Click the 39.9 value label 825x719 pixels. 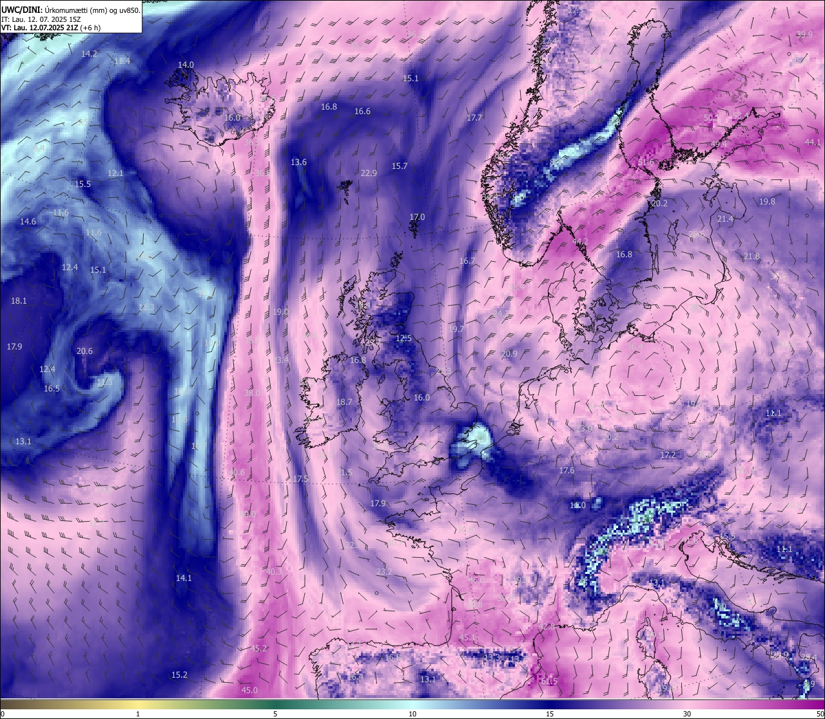(x=804, y=34)
